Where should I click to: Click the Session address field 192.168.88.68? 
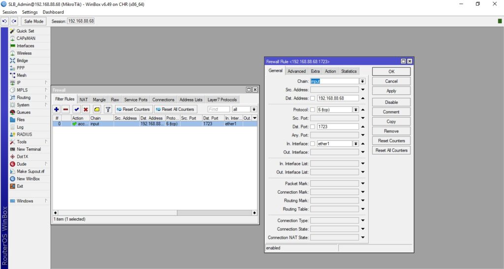[81, 21]
